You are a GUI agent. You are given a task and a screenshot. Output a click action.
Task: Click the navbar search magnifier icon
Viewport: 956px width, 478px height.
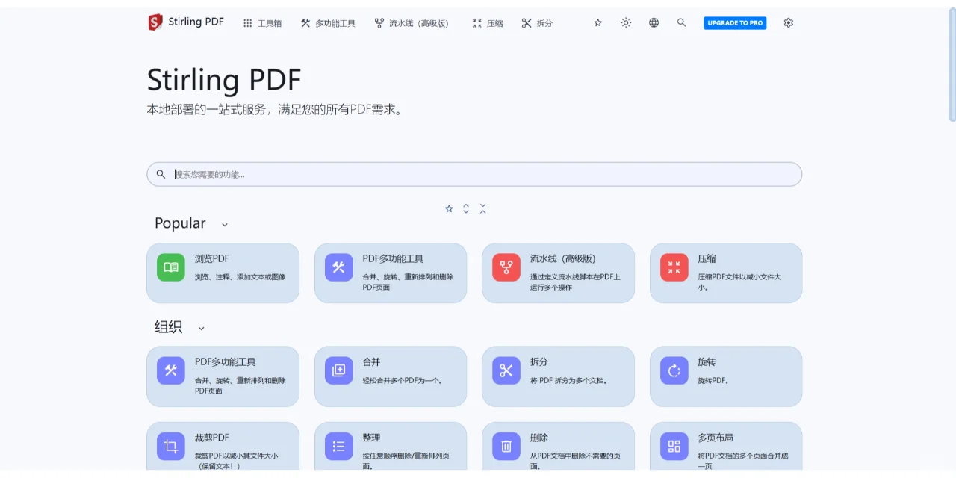tap(681, 23)
